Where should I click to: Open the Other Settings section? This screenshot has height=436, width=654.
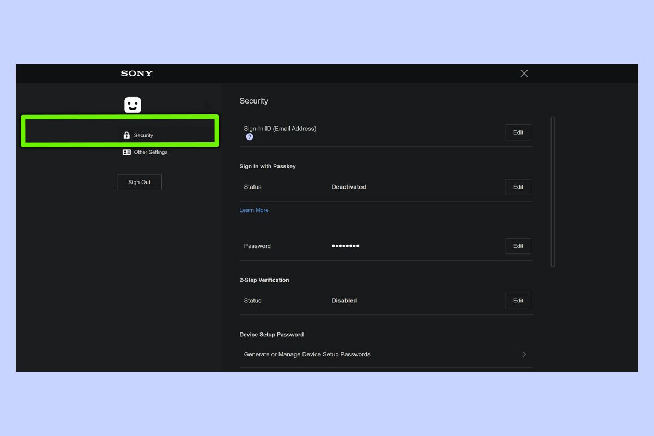150,152
